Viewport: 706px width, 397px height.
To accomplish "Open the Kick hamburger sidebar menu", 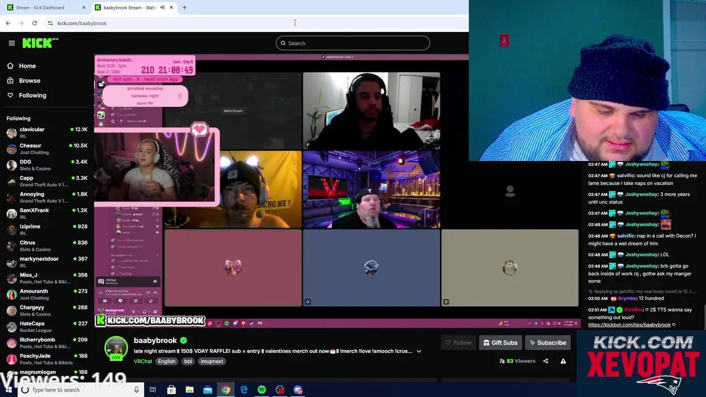I will pos(12,43).
